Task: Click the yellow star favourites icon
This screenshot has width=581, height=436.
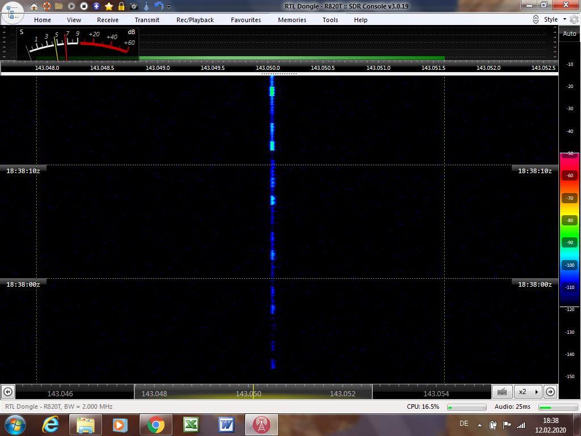Action: (109, 6)
